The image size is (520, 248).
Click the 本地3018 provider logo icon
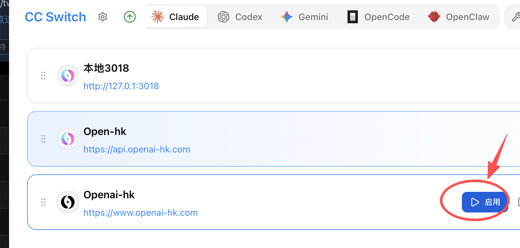pos(68,76)
